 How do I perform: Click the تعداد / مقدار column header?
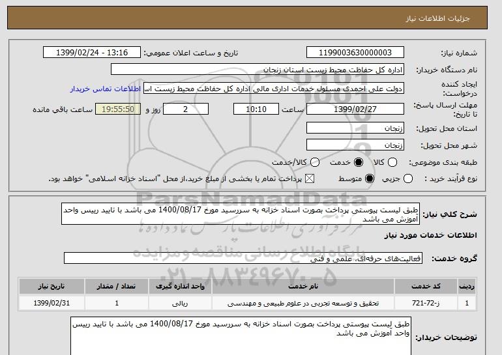coord(117,286)
